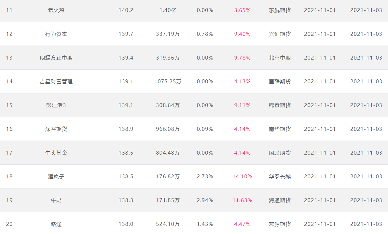Open 期蛭方正中期 account details

[x=56, y=58]
